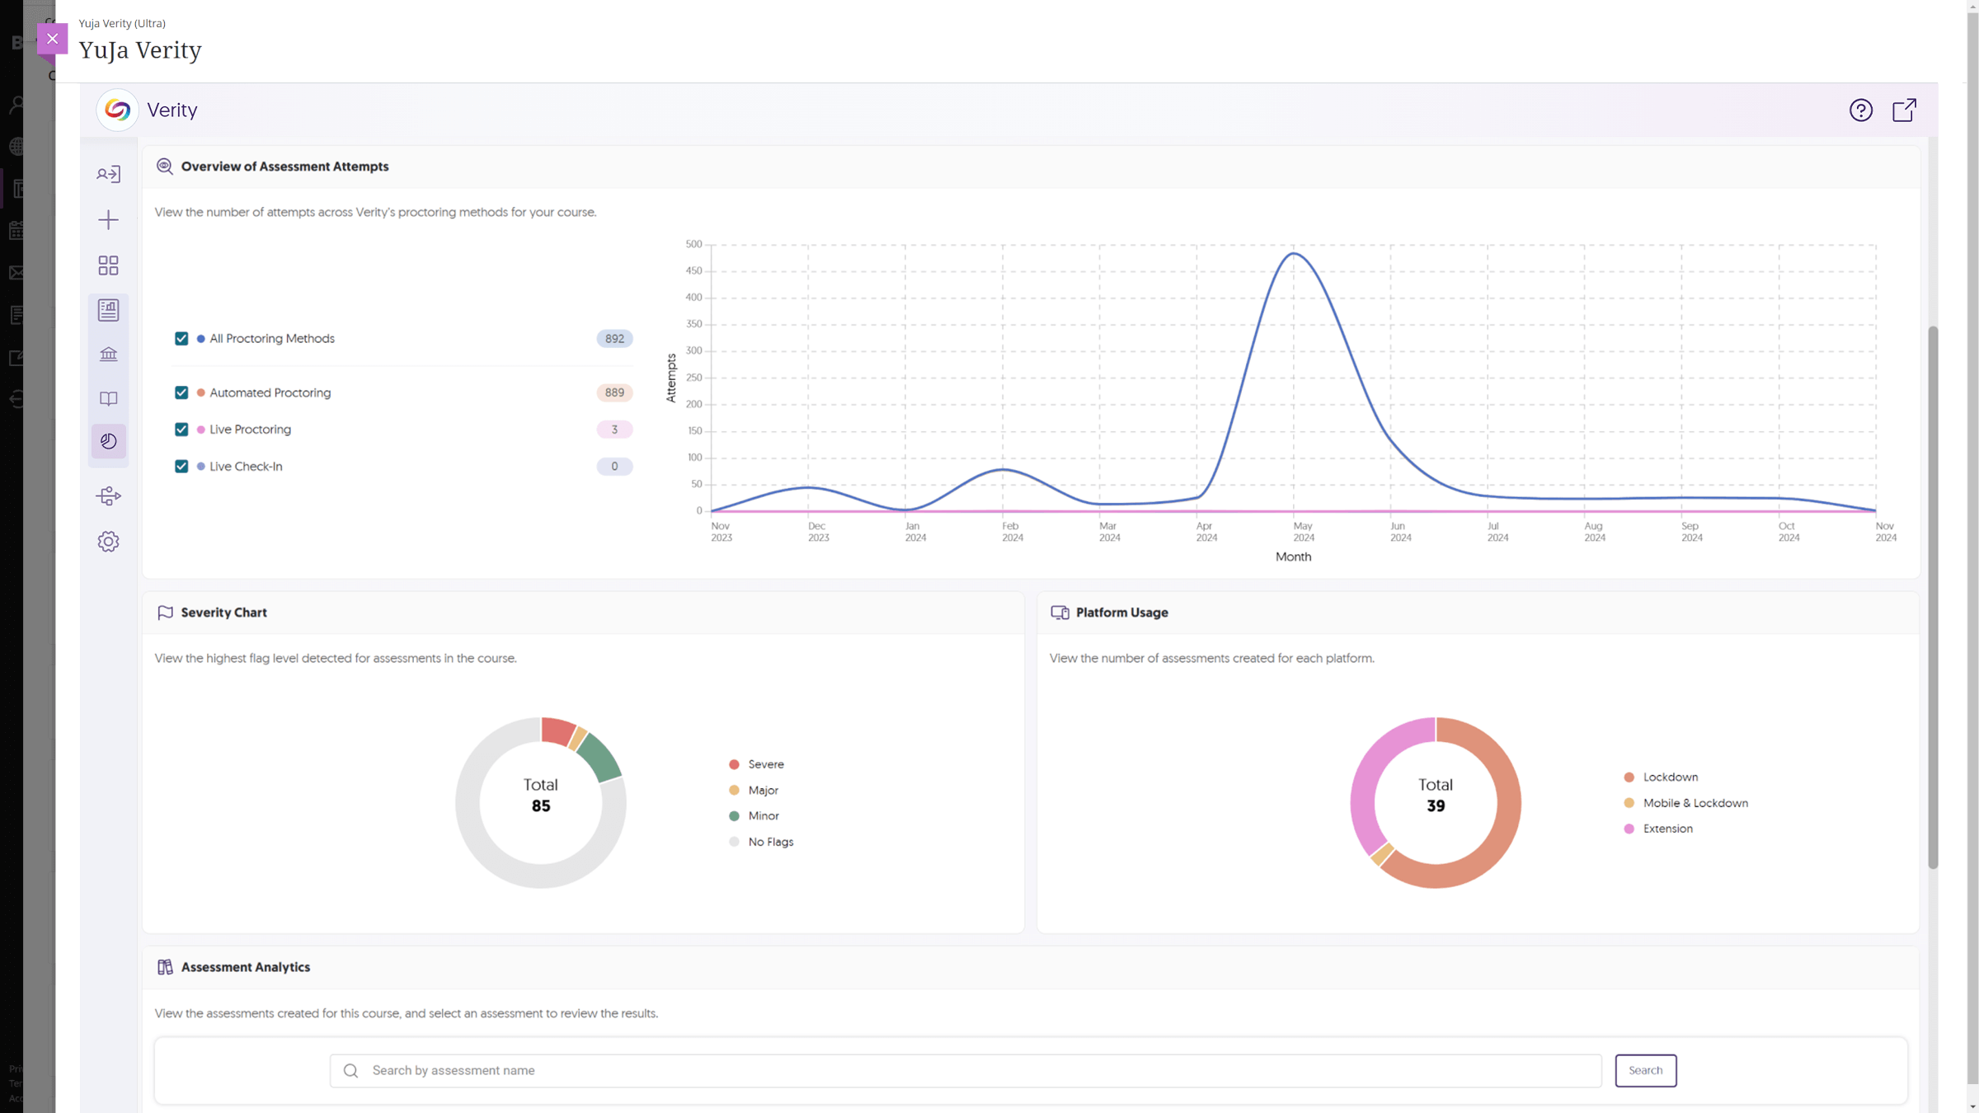
Task: Click the Yuja Verity (Ultra) breadcrumb text
Action: [x=122, y=23]
